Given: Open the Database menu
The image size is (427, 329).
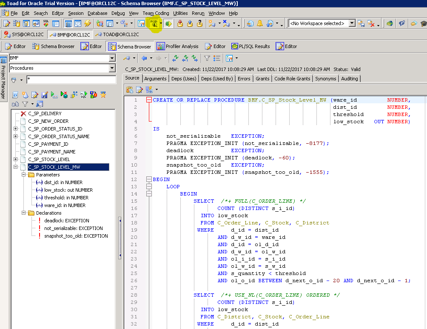Looking at the screenshot, I should (x=97, y=13).
